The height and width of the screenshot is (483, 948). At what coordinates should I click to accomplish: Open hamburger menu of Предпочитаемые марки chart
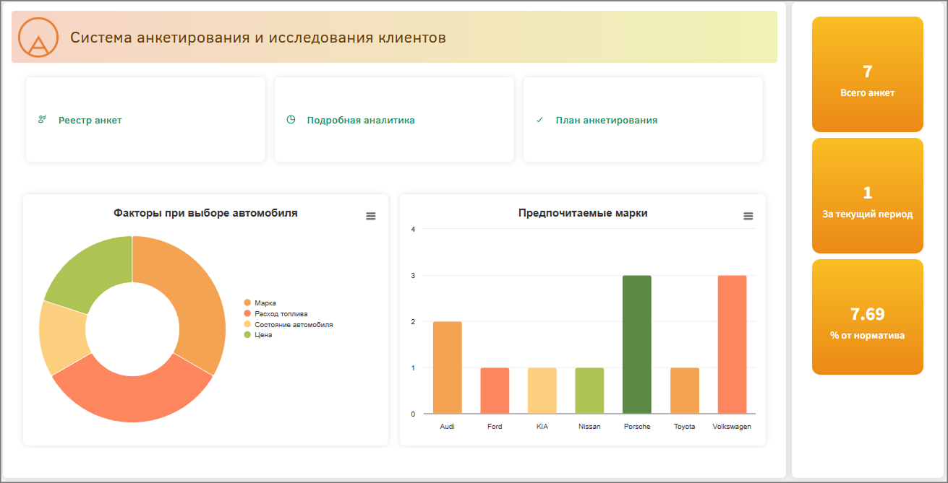pyautogui.click(x=748, y=216)
